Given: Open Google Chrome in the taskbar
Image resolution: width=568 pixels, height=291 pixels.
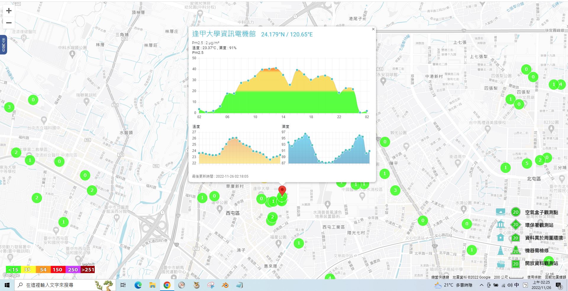Looking at the screenshot, I should pos(167,285).
